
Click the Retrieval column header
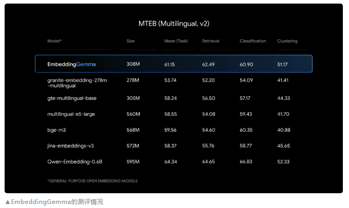210,41
